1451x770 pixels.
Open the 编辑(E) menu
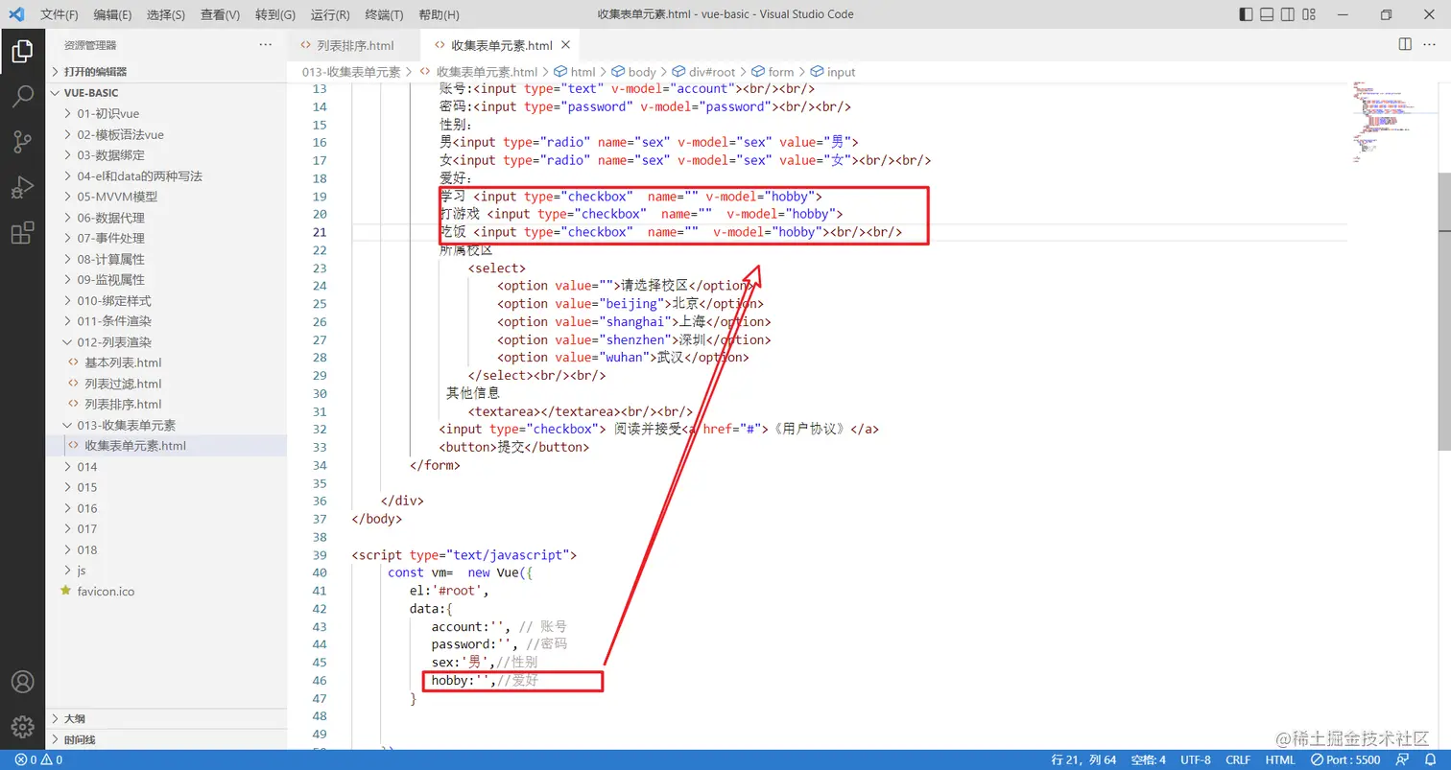113,14
